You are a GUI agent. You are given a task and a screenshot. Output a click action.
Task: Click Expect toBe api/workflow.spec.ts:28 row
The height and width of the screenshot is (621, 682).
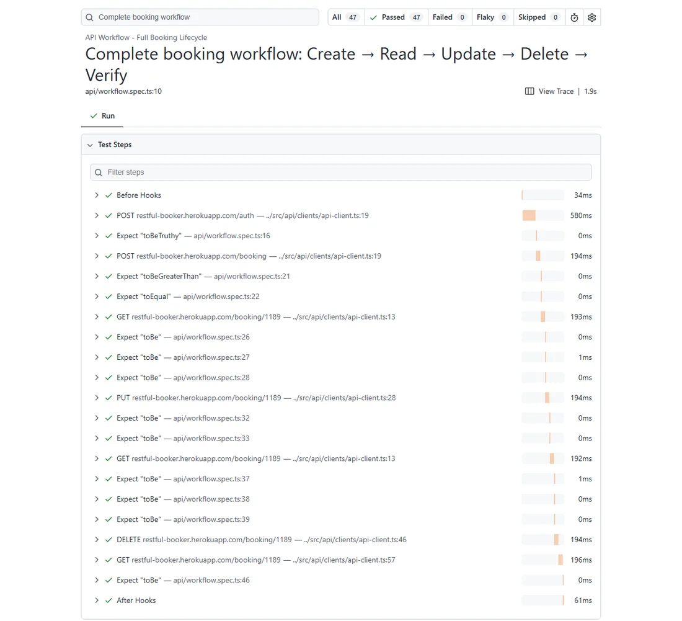pyautogui.click(x=340, y=378)
